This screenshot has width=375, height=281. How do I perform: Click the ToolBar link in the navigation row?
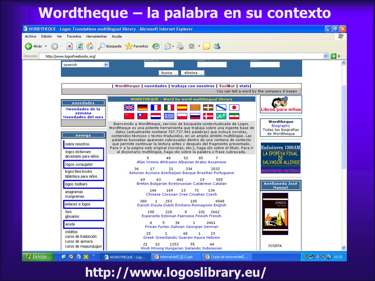click(227, 86)
